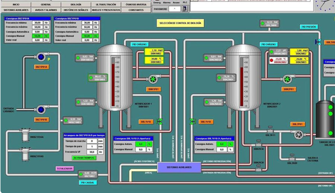335x193 pixels.
Task: Click the PID CAUDAL button
Action: (88, 183)
